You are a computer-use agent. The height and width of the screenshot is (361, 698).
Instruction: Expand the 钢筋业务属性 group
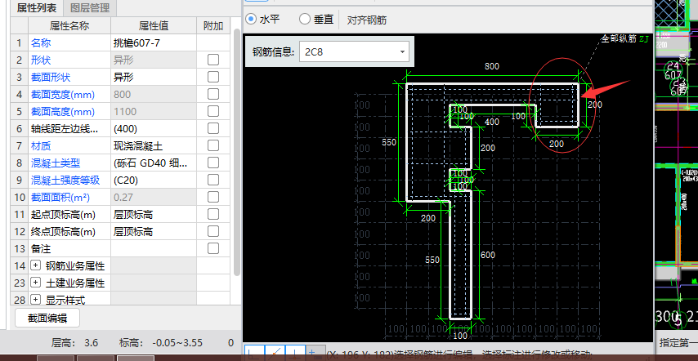click(x=35, y=266)
